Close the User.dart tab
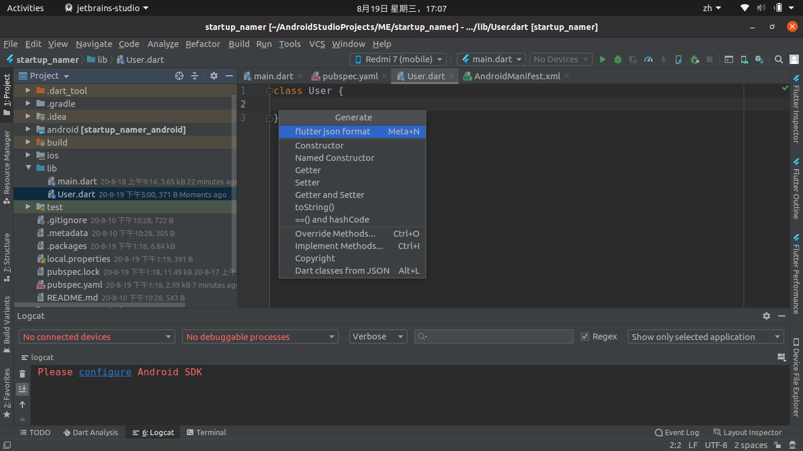 pos(452,76)
